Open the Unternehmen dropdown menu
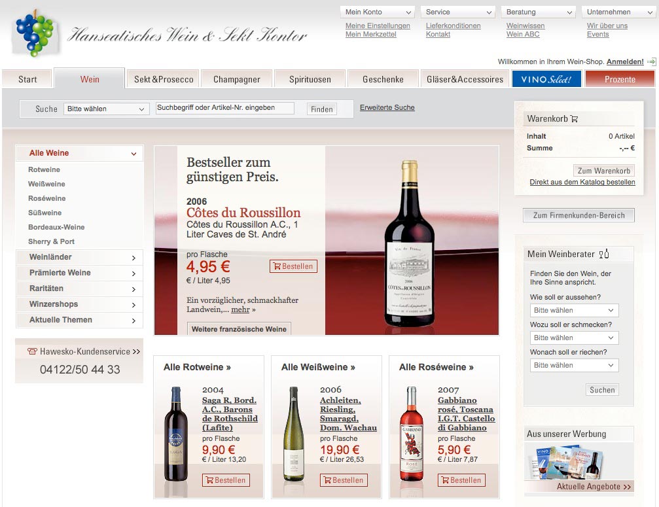This screenshot has width=659, height=507. (619, 12)
